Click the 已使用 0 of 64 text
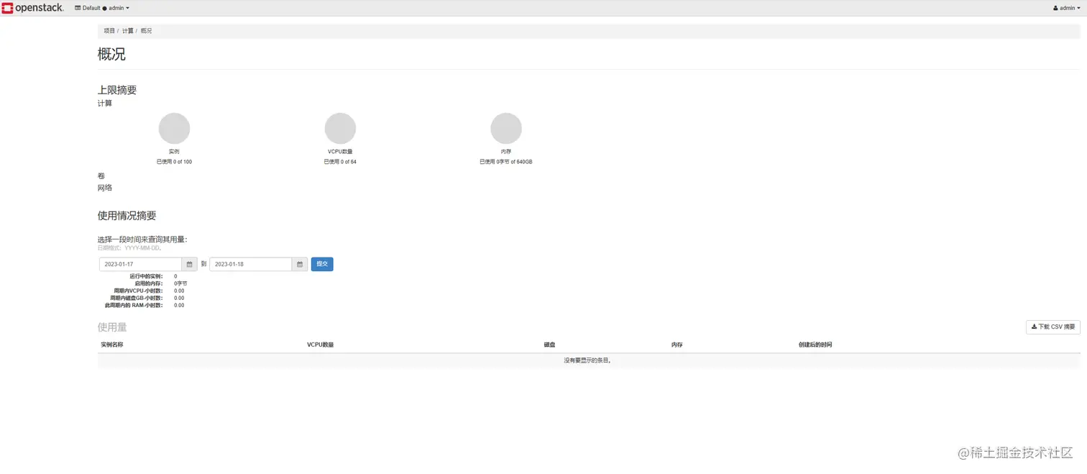Viewport: 1087px width, 474px height. (340, 162)
